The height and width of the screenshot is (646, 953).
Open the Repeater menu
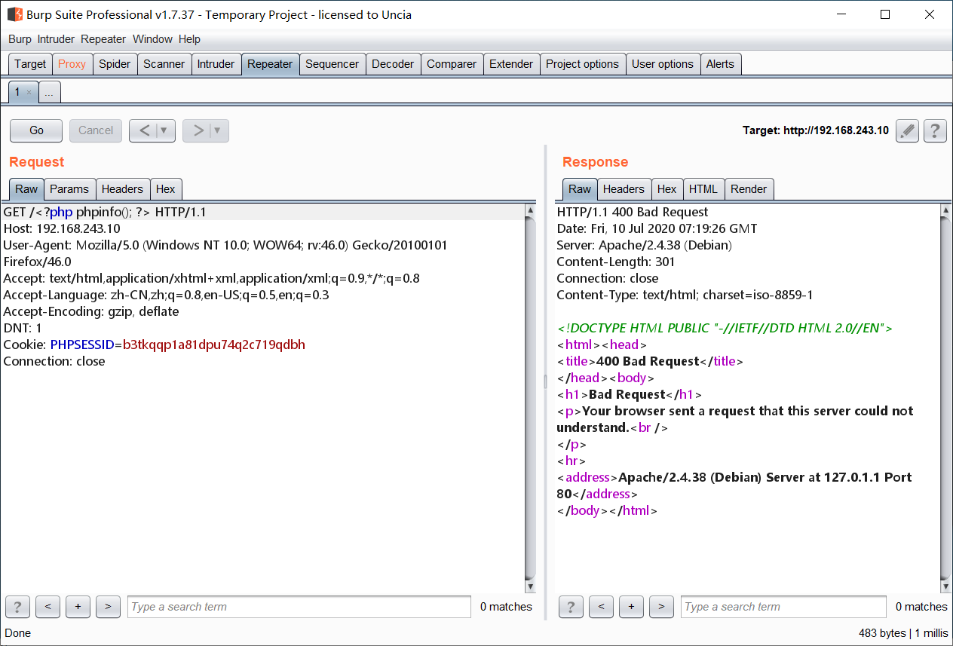tap(103, 39)
